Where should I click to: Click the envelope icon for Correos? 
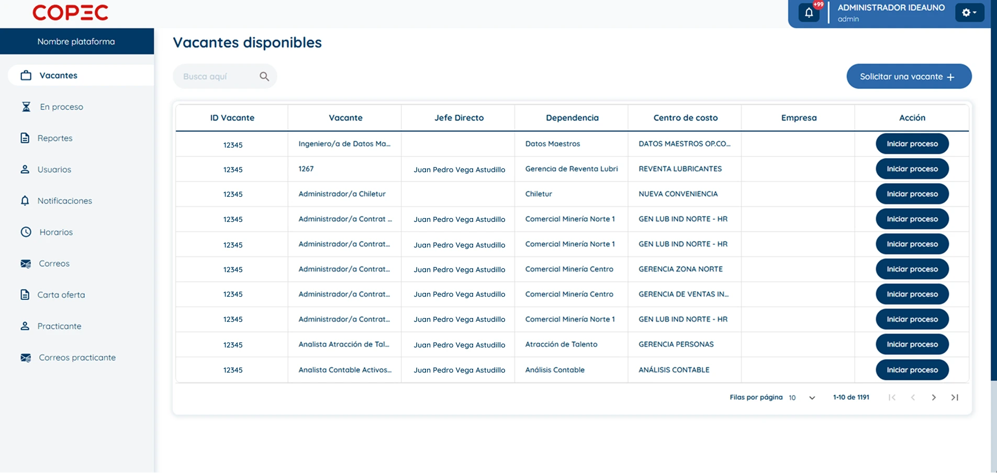pyautogui.click(x=26, y=264)
